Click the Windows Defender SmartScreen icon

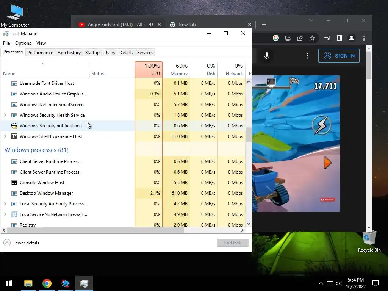click(x=14, y=105)
